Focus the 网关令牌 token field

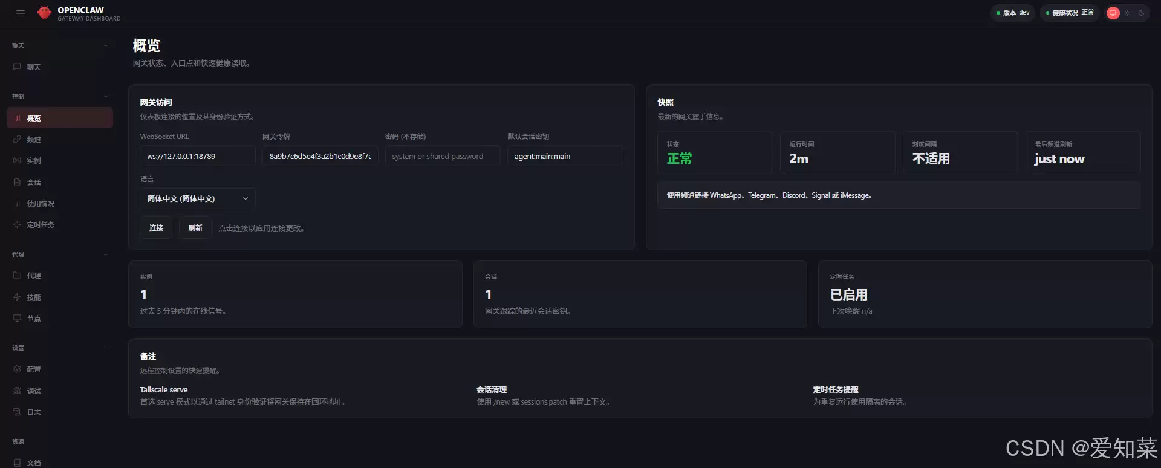click(x=320, y=156)
